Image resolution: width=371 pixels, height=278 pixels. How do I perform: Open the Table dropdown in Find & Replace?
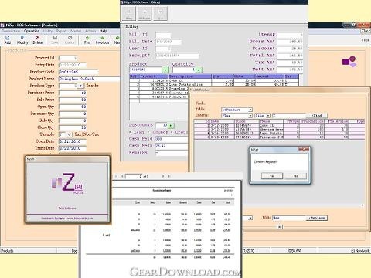coord(250,110)
